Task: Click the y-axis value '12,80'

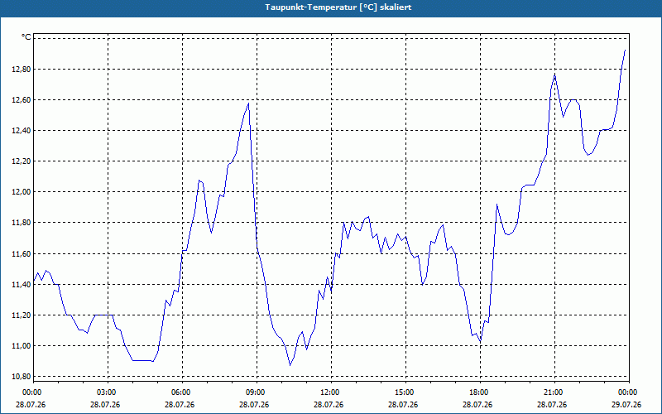Action: coord(22,70)
